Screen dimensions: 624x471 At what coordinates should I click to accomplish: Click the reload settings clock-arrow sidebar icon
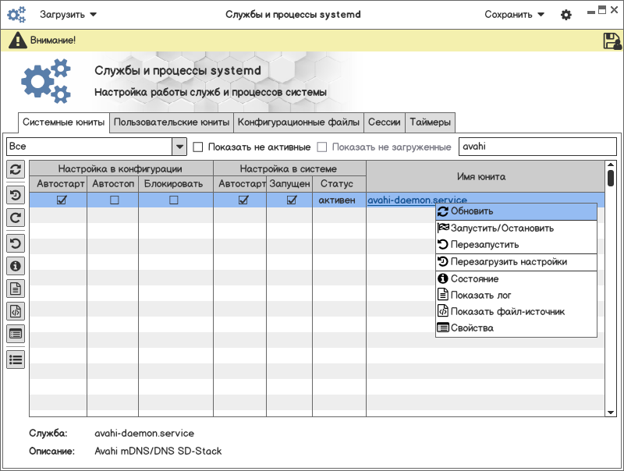[16, 194]
